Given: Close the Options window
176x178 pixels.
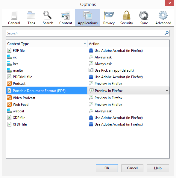Looking at the screenshot, I should point(169,3).
